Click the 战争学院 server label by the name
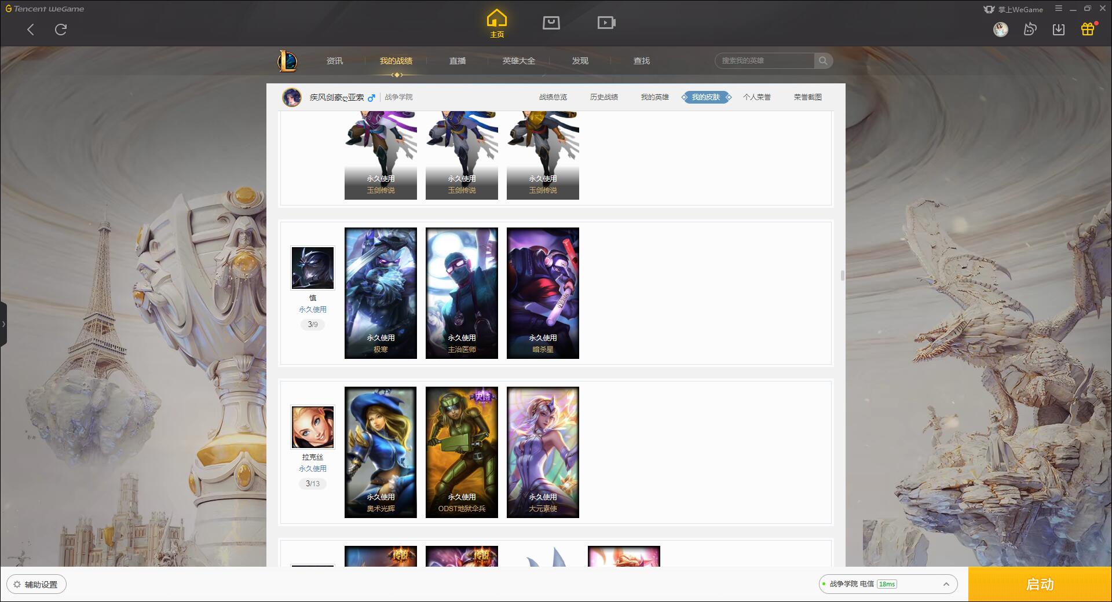Viewport: 1112px width, 602px height. 398,97
